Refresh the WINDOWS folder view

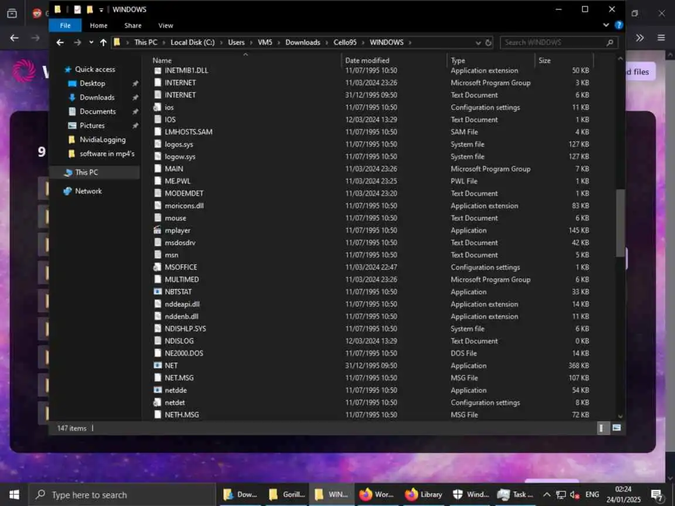click(x=488, y=43)
